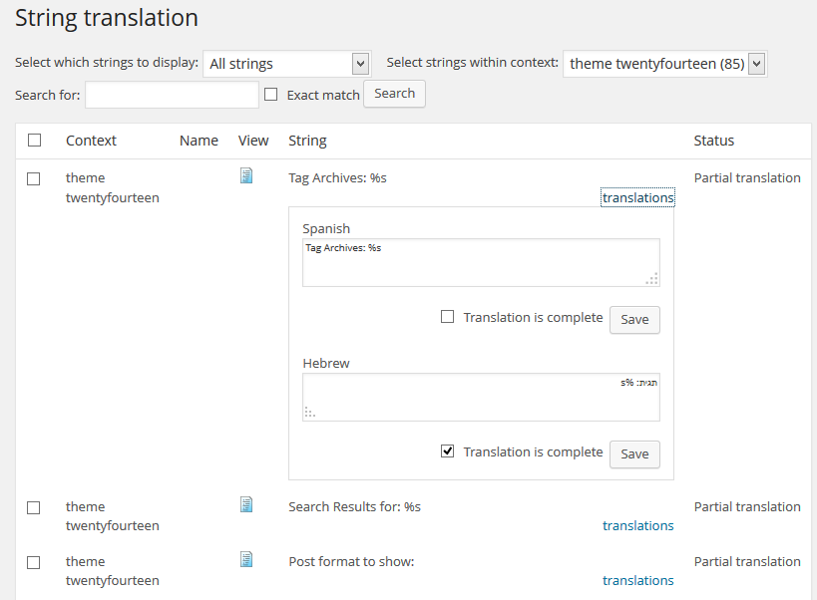
Task: Tick the Exact match checkbox
Action: [x=271, y=95]
